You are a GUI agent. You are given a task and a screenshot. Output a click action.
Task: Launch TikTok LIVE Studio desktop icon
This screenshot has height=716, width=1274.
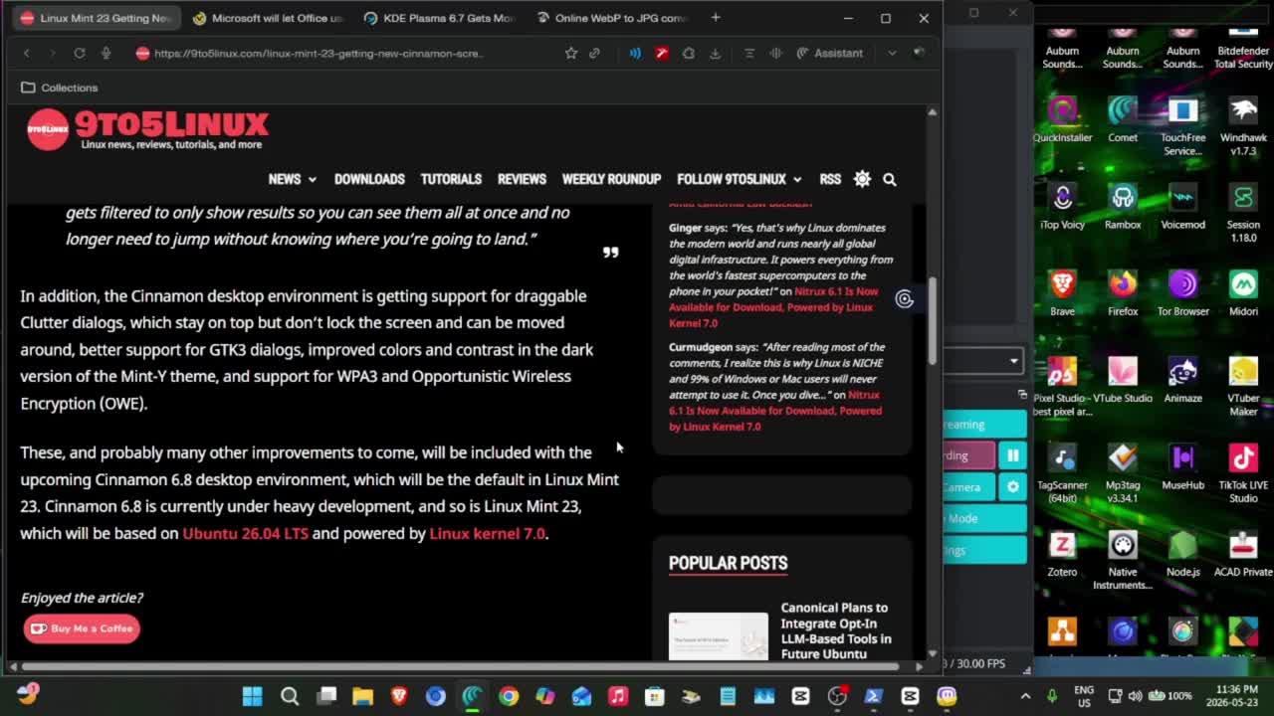pos(1243,472)
